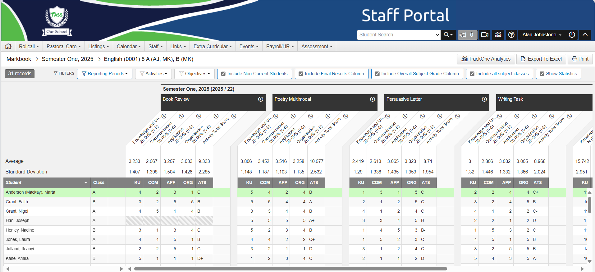
Task: Open Book Review activity info icon
Action: 261,99
